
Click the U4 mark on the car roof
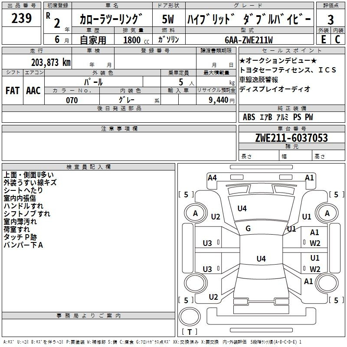pos(261,259)
